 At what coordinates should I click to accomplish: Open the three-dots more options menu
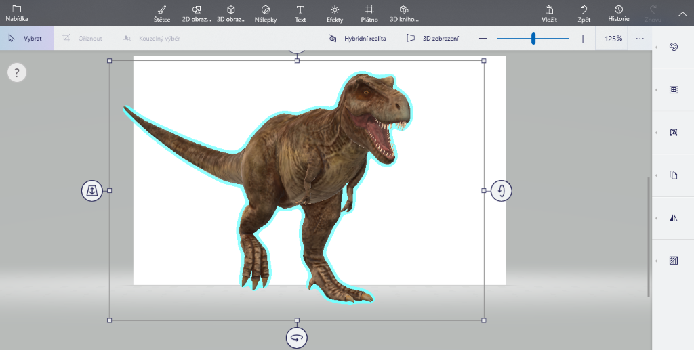click(x=640, y=39)
